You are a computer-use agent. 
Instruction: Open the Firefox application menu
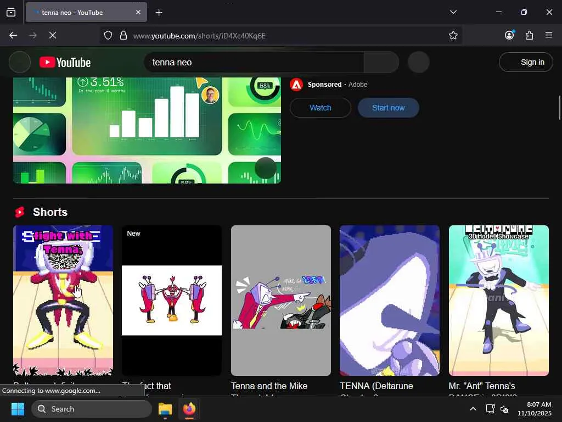coord(549,35)
